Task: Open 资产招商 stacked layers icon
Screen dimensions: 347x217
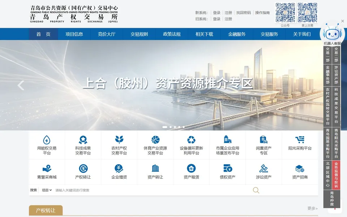Action: [x=300, y=169]
